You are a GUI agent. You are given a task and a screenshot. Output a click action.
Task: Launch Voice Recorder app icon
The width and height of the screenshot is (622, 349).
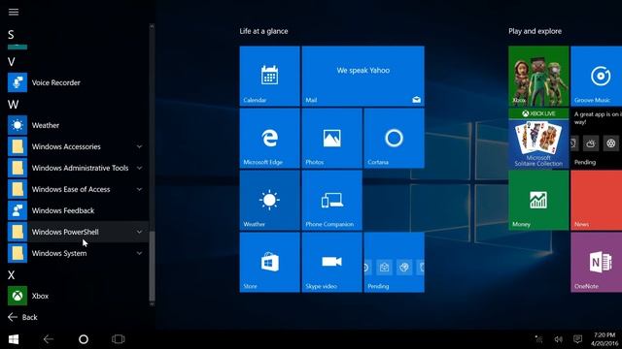(17, 82)
